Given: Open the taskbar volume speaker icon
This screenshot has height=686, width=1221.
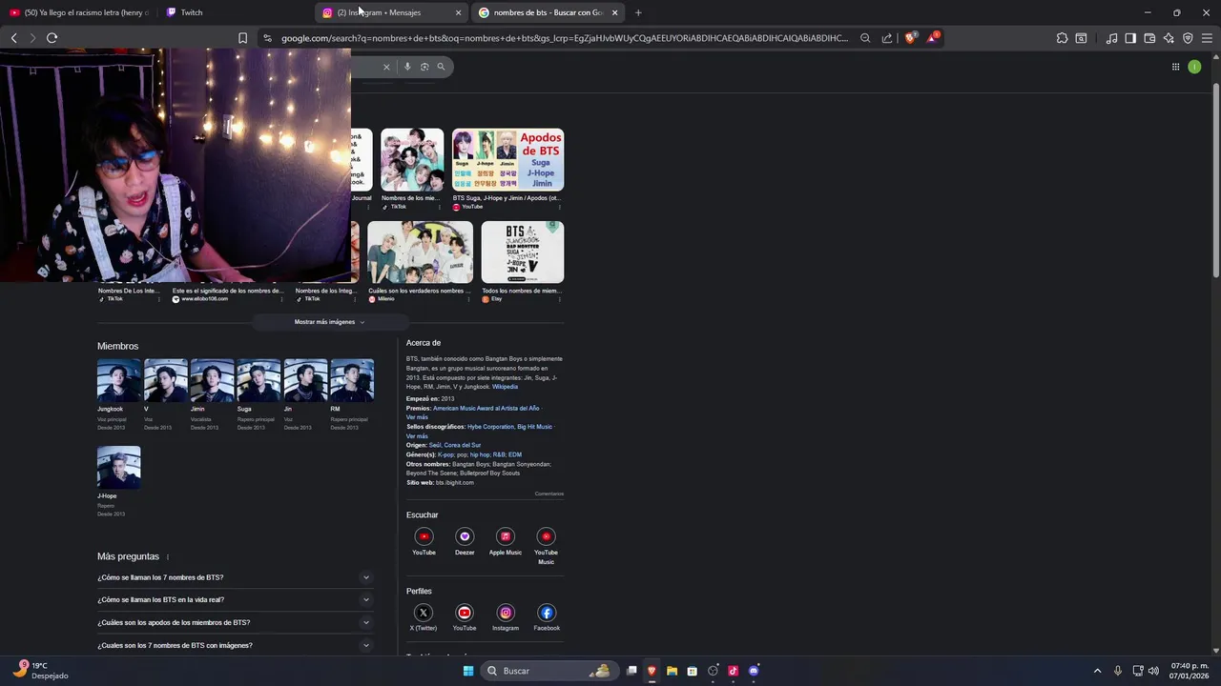Looking at the screenshot, I should [1153, 671].
